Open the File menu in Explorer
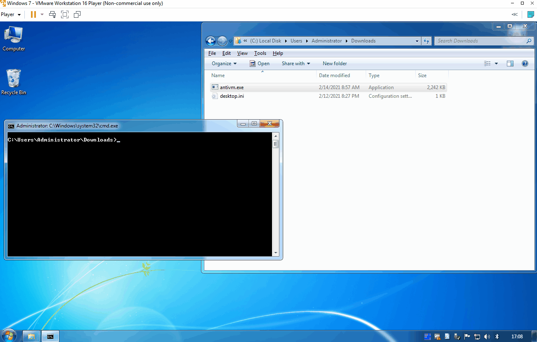537x342 pixels. [x=212, y=53]
